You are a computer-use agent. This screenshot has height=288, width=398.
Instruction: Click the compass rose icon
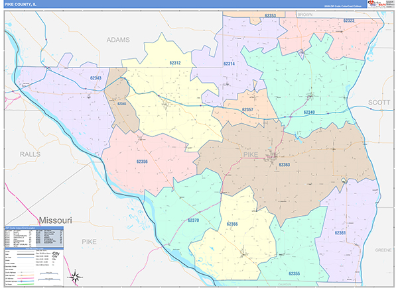point(76,276)
